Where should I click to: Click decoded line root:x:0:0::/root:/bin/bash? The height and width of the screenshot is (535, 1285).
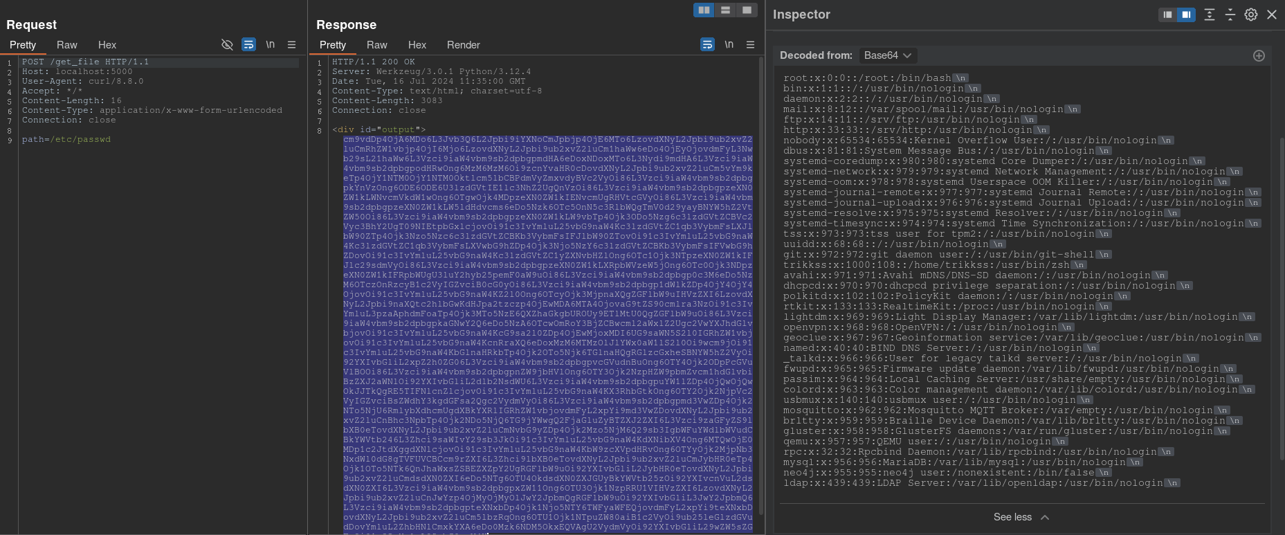click(x=875, y=78)
